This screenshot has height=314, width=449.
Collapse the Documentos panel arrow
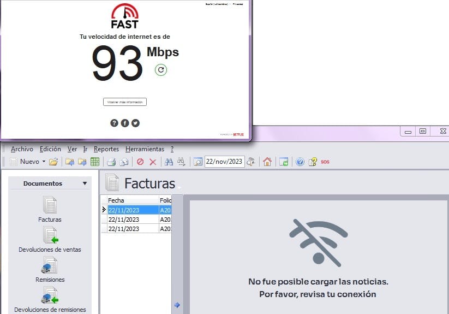(85, 183)
